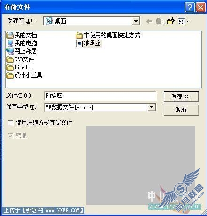Open the view menu icon
Screen dimensions: 207x216
(183, 21)
